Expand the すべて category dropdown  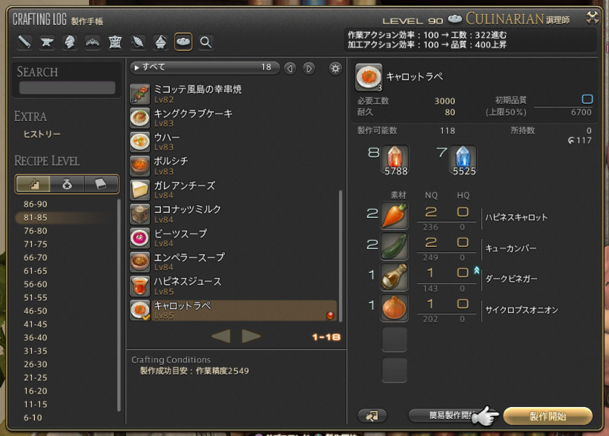click(204, 67)
